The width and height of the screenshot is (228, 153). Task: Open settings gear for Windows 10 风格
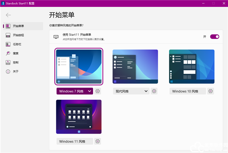(211, 91)
